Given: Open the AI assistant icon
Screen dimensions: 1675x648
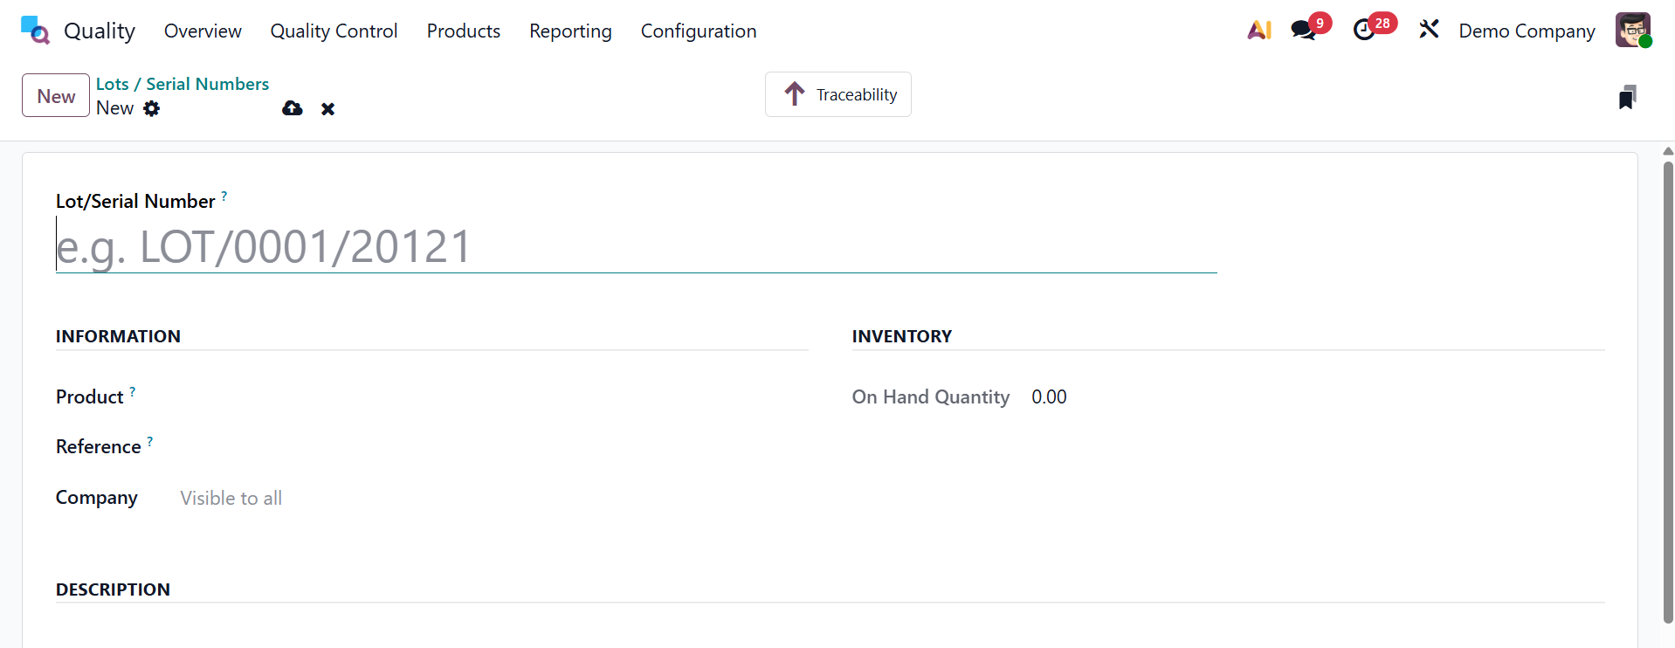Looking at the screenshot, I should click(x=1258, y=31).
